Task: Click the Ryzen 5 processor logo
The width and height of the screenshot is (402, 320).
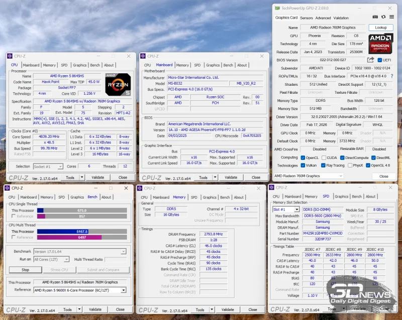Action: pos(118,84)
